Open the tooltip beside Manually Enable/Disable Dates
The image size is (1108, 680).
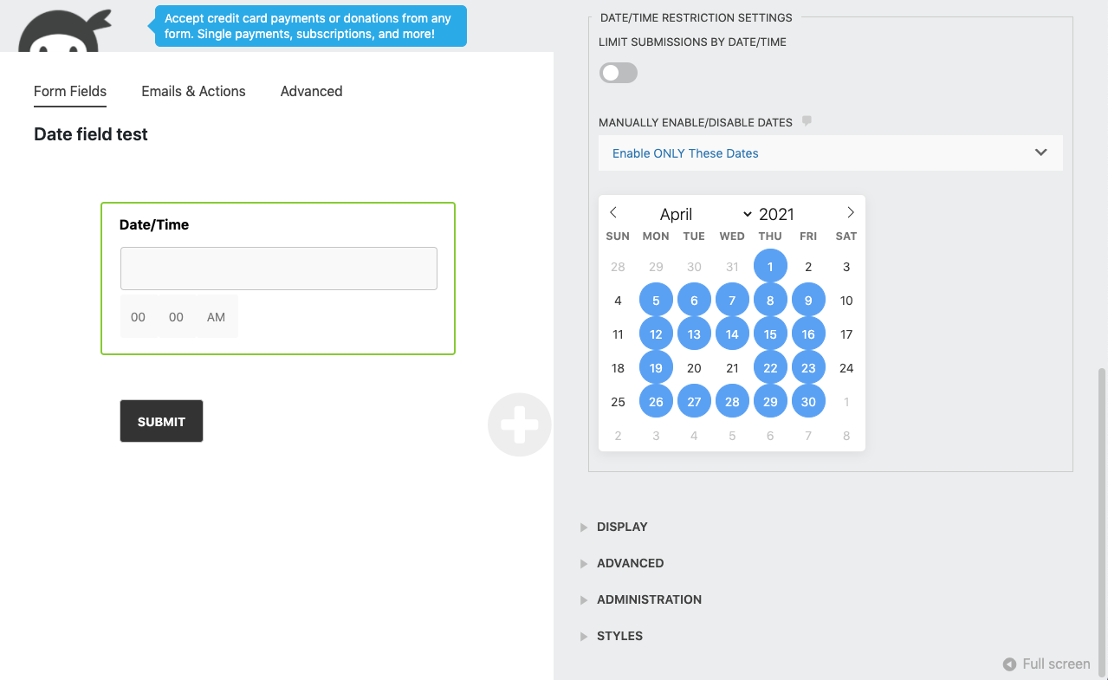point(807,121)
